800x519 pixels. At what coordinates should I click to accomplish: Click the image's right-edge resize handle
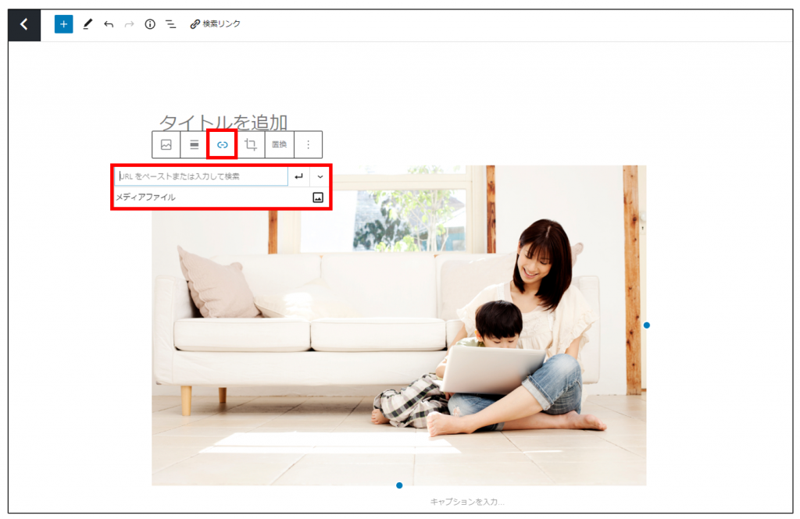tap(646, 325)
